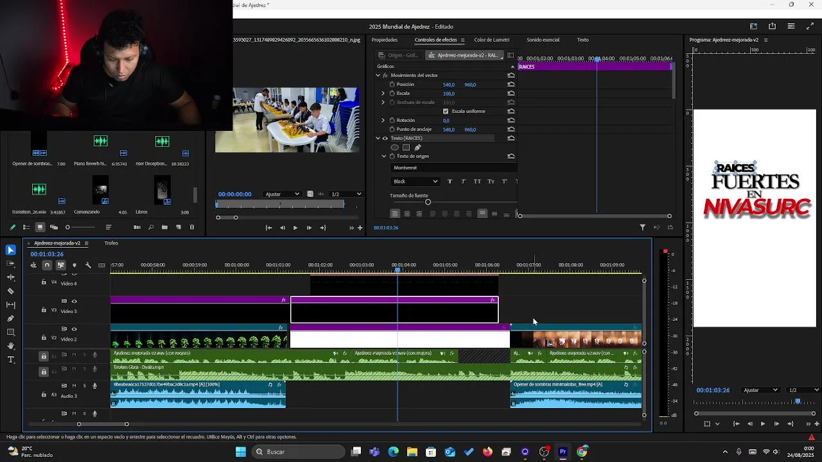Switch project panel to freeform view
This screenshot has width=822, height=462.
pyautogui.click(x=54, y=227)
